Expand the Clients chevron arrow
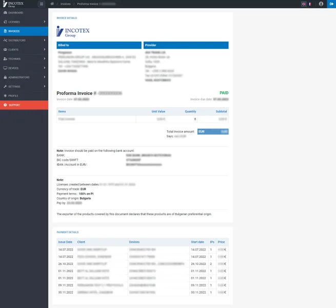 point(44,49)
